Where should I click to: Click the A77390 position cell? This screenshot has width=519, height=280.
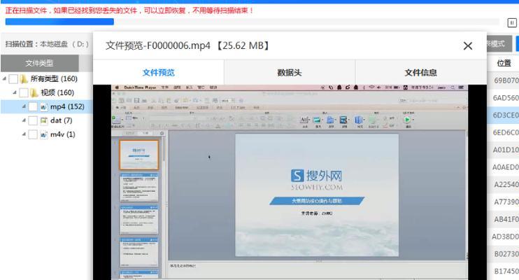pos(506,202)
